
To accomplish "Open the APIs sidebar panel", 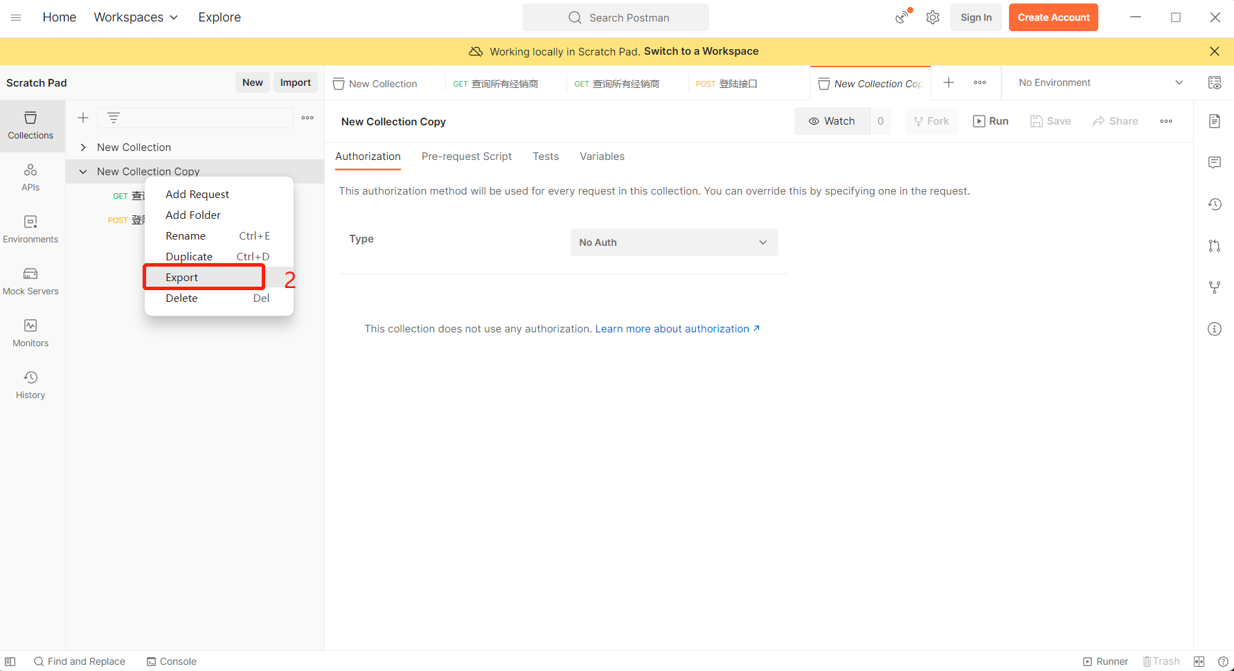I will (x=30, y=177).
